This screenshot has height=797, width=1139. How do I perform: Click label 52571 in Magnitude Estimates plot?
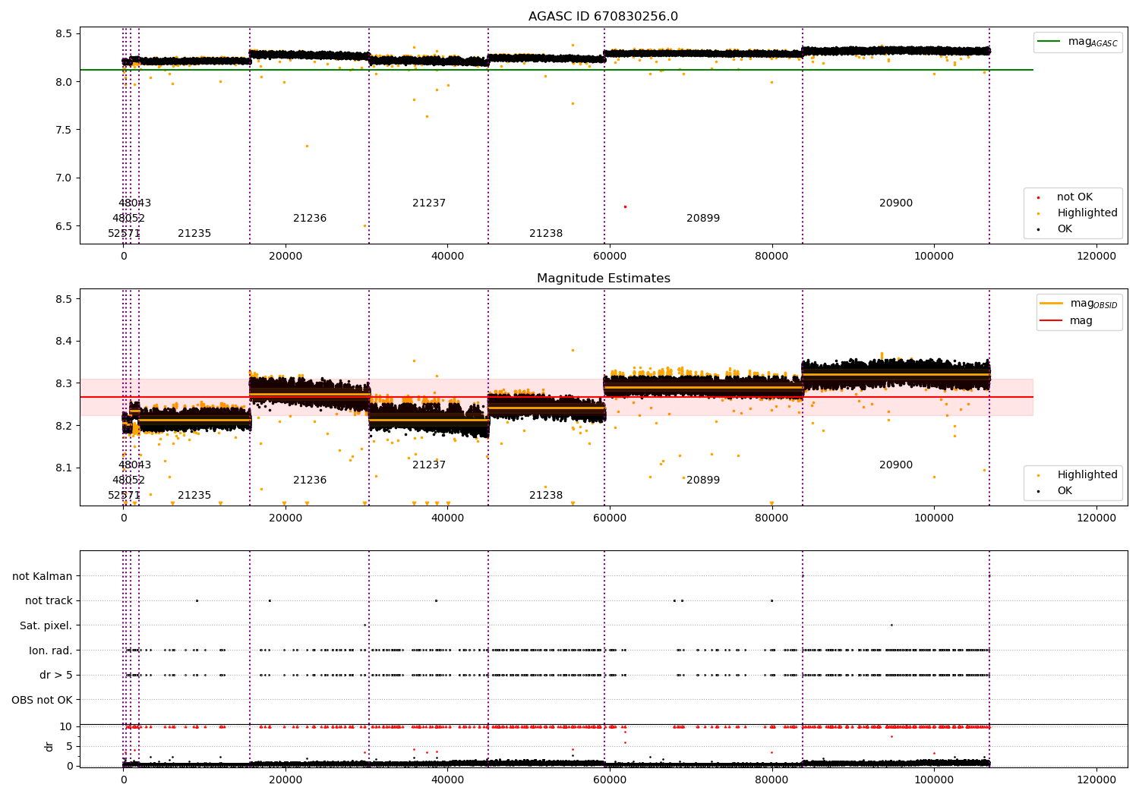point(124,496)
